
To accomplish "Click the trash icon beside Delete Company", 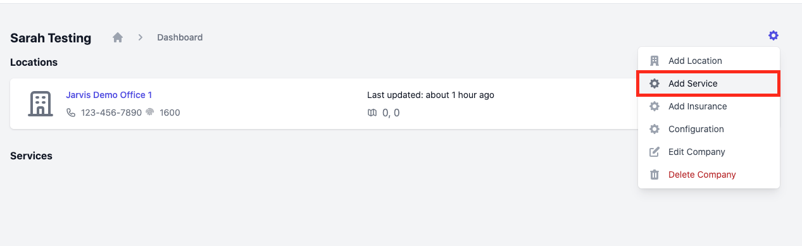I will coord(655,175).
